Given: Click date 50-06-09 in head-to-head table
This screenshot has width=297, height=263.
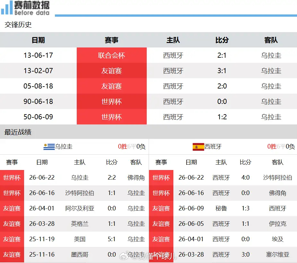Looking at the screenshot, I should click(38, 117).
